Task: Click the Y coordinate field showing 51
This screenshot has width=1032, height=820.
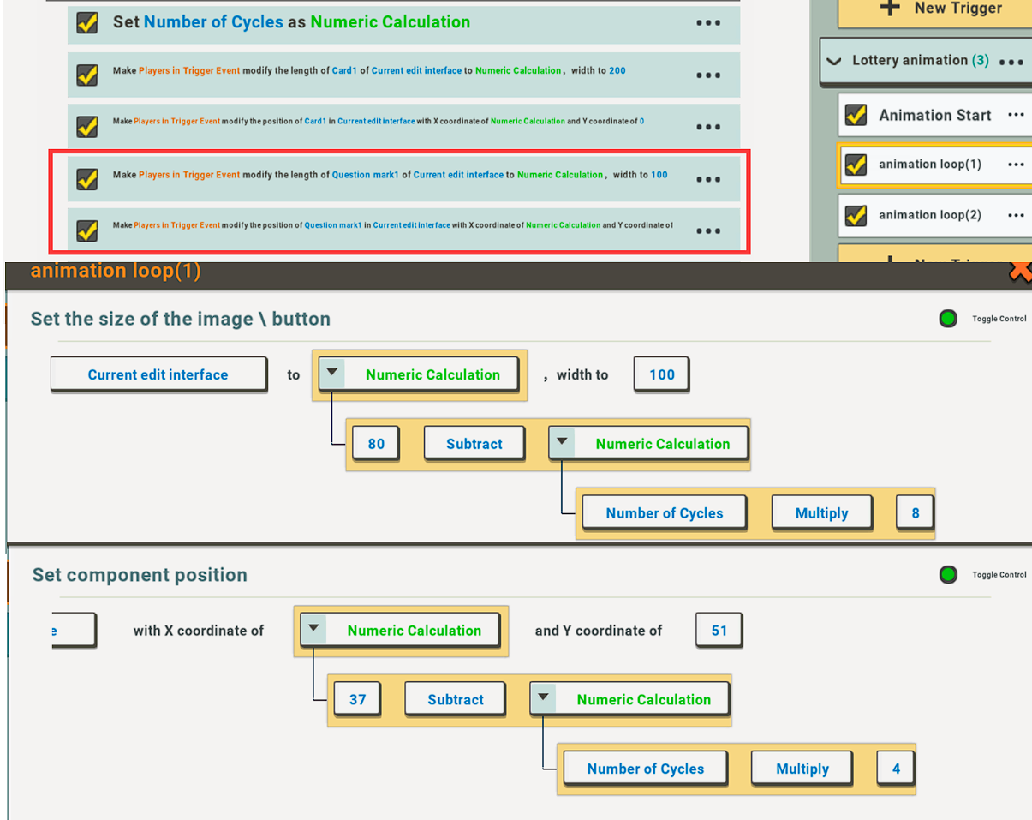Action: (719, 631)
